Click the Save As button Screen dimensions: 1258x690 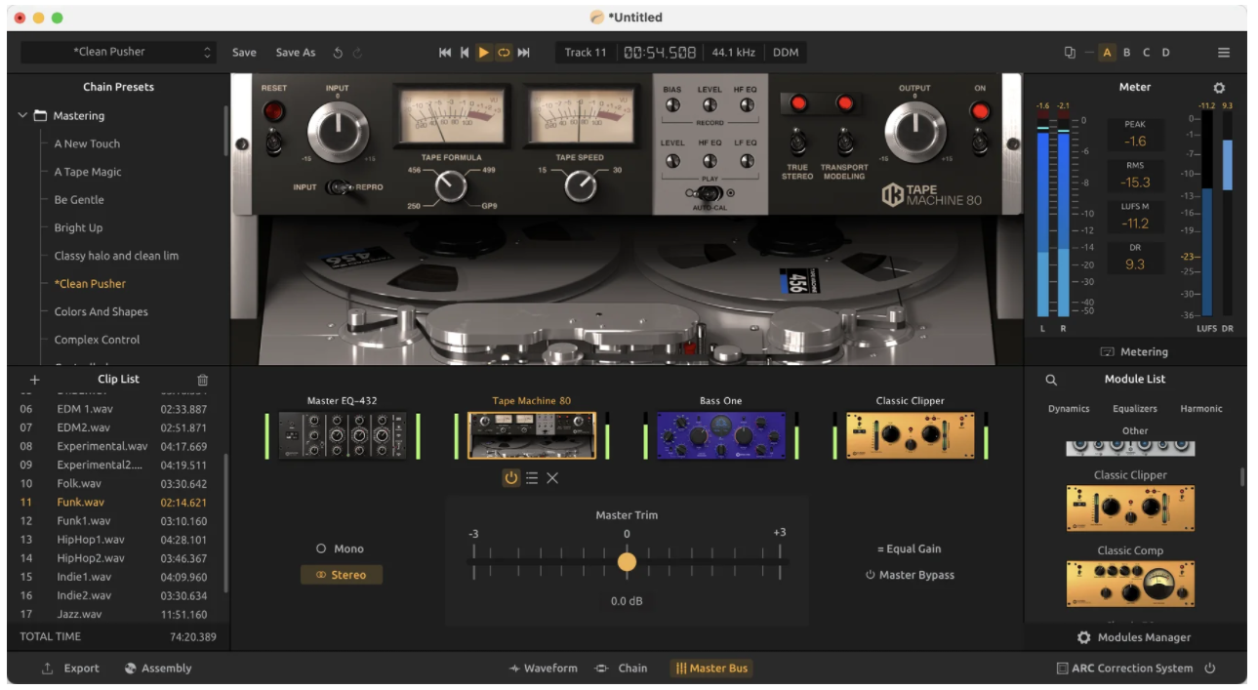tap(296, 53)
